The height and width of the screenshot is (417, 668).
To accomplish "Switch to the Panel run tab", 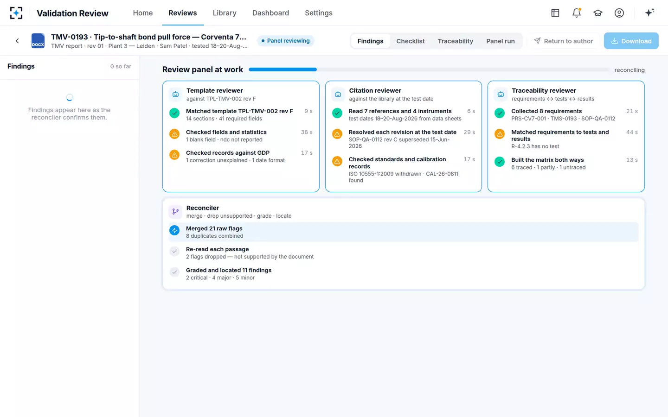I will tap(501, 41).
